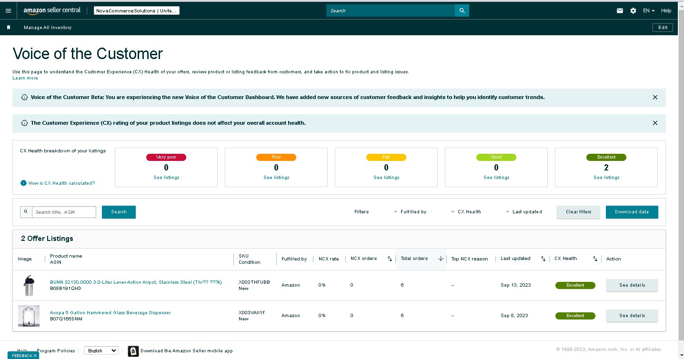The width and height of the screenshot is (684, 359).
Task: Select SKU text X003THFUBB
Action: 254,282
